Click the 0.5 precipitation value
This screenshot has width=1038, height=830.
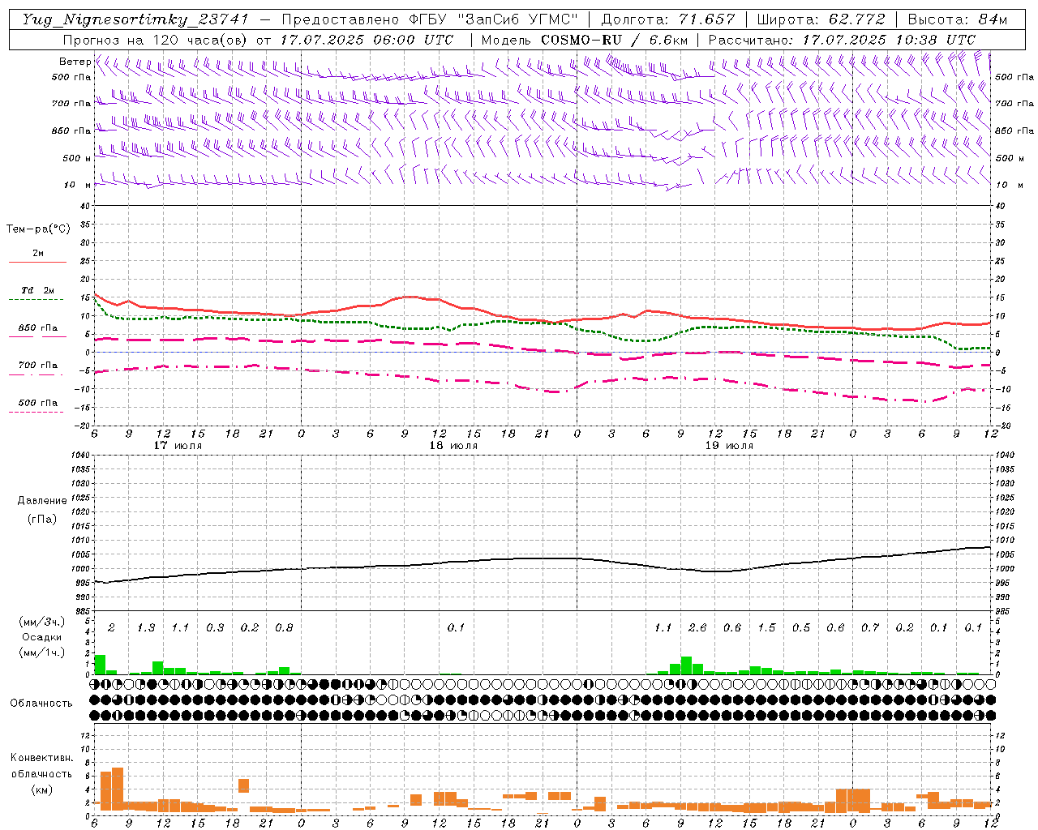pos(801,627)
